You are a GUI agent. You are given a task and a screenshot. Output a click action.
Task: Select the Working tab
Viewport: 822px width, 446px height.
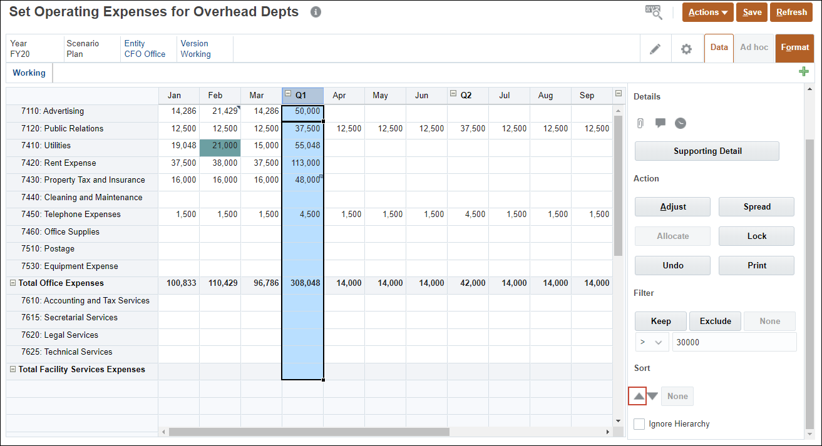coord(29,73)
